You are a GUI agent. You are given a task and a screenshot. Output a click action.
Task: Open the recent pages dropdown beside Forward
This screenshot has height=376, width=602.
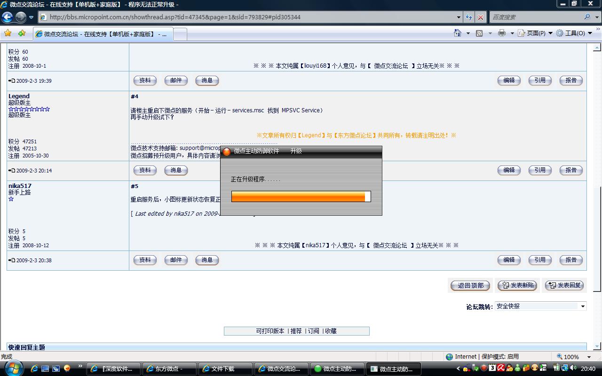[x=32, y=17]
